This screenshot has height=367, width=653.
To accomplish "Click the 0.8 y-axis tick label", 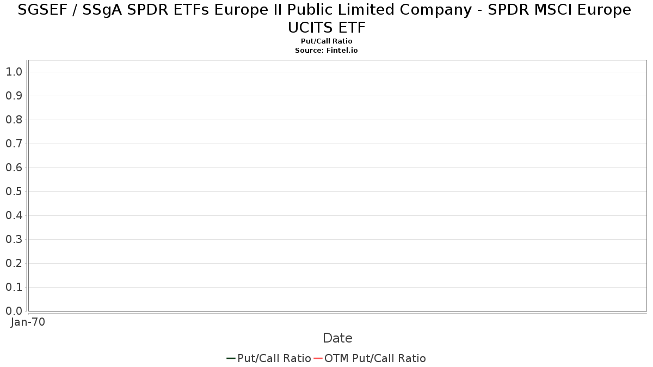I will (14, 120).
